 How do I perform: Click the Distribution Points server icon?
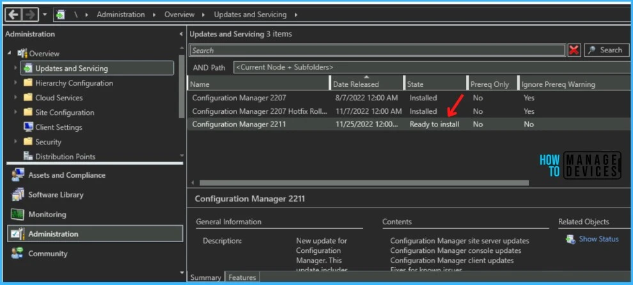tap(28, 156)
